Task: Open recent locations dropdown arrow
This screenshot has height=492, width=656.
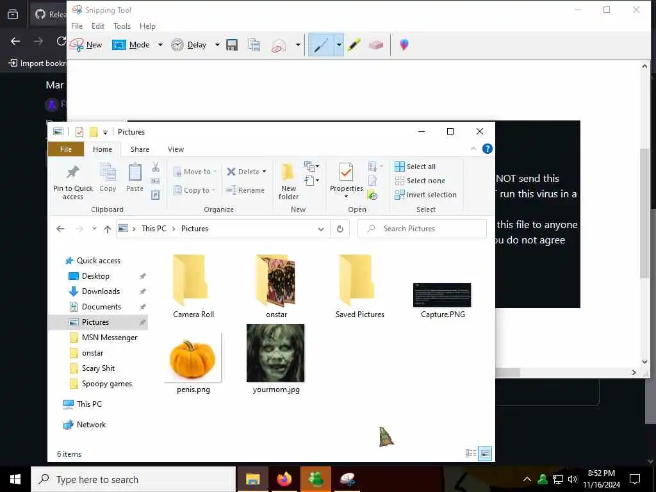Action: coord(95,229)
